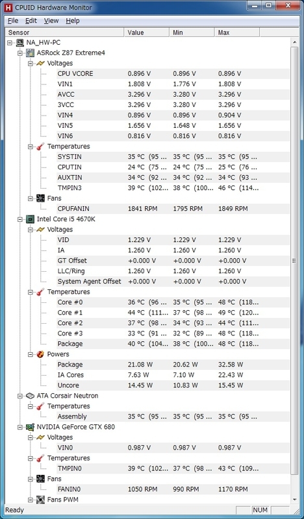Collapse the NVIDIA GeForce GTX 680 node
Viewport: 304px width, 519px height.
(19, 427)
